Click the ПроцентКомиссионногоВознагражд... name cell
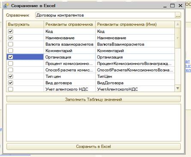 [135, 63]
